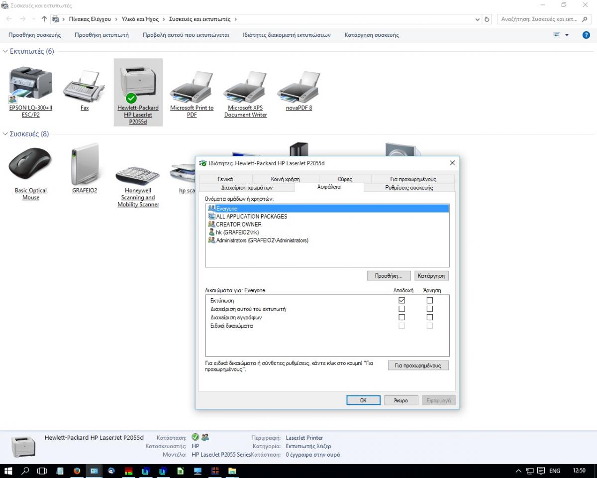This screenshot has height=478, width=597.
Task: Click Κατάργηση συσκευής in the toolbar
Action: pos(372,35)
